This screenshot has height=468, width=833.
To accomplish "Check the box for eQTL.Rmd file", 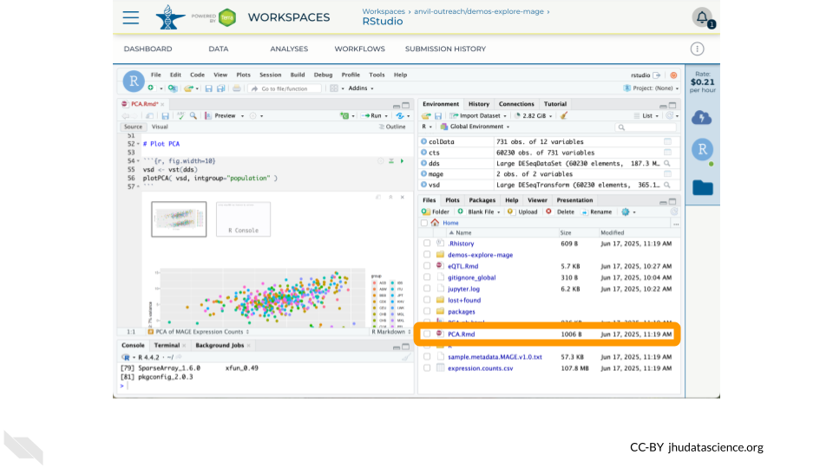I will pyautogui.click(x=427, y=266).
